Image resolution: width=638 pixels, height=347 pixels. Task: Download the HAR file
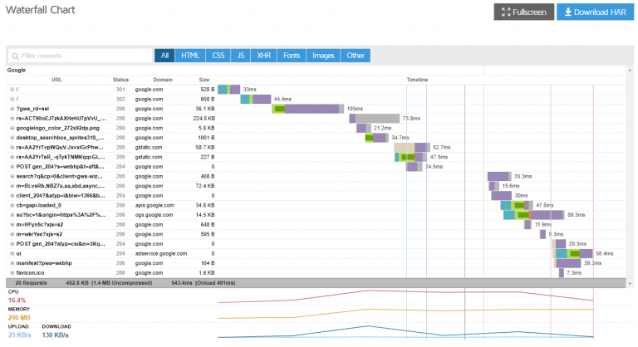pyautogui.click(x=593, y=12)
